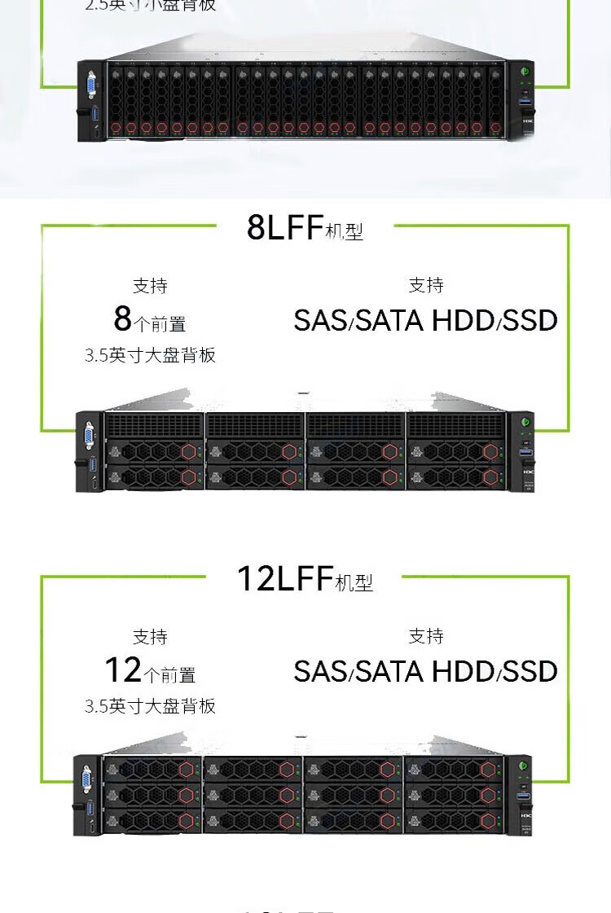The height and width of the screenshot is (913, 611).
Task: Click the blue USB port on 12LFF server's right ear
Action: point(523,796)
